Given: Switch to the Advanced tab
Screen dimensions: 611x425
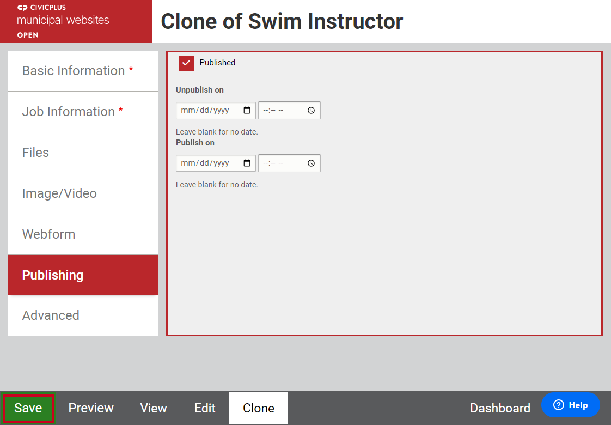Looking at the screenshot, I should pos(83,315).
